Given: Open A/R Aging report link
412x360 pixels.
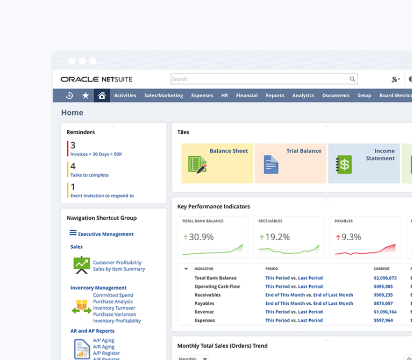Looking at the screenshot, I should [104, 347].
